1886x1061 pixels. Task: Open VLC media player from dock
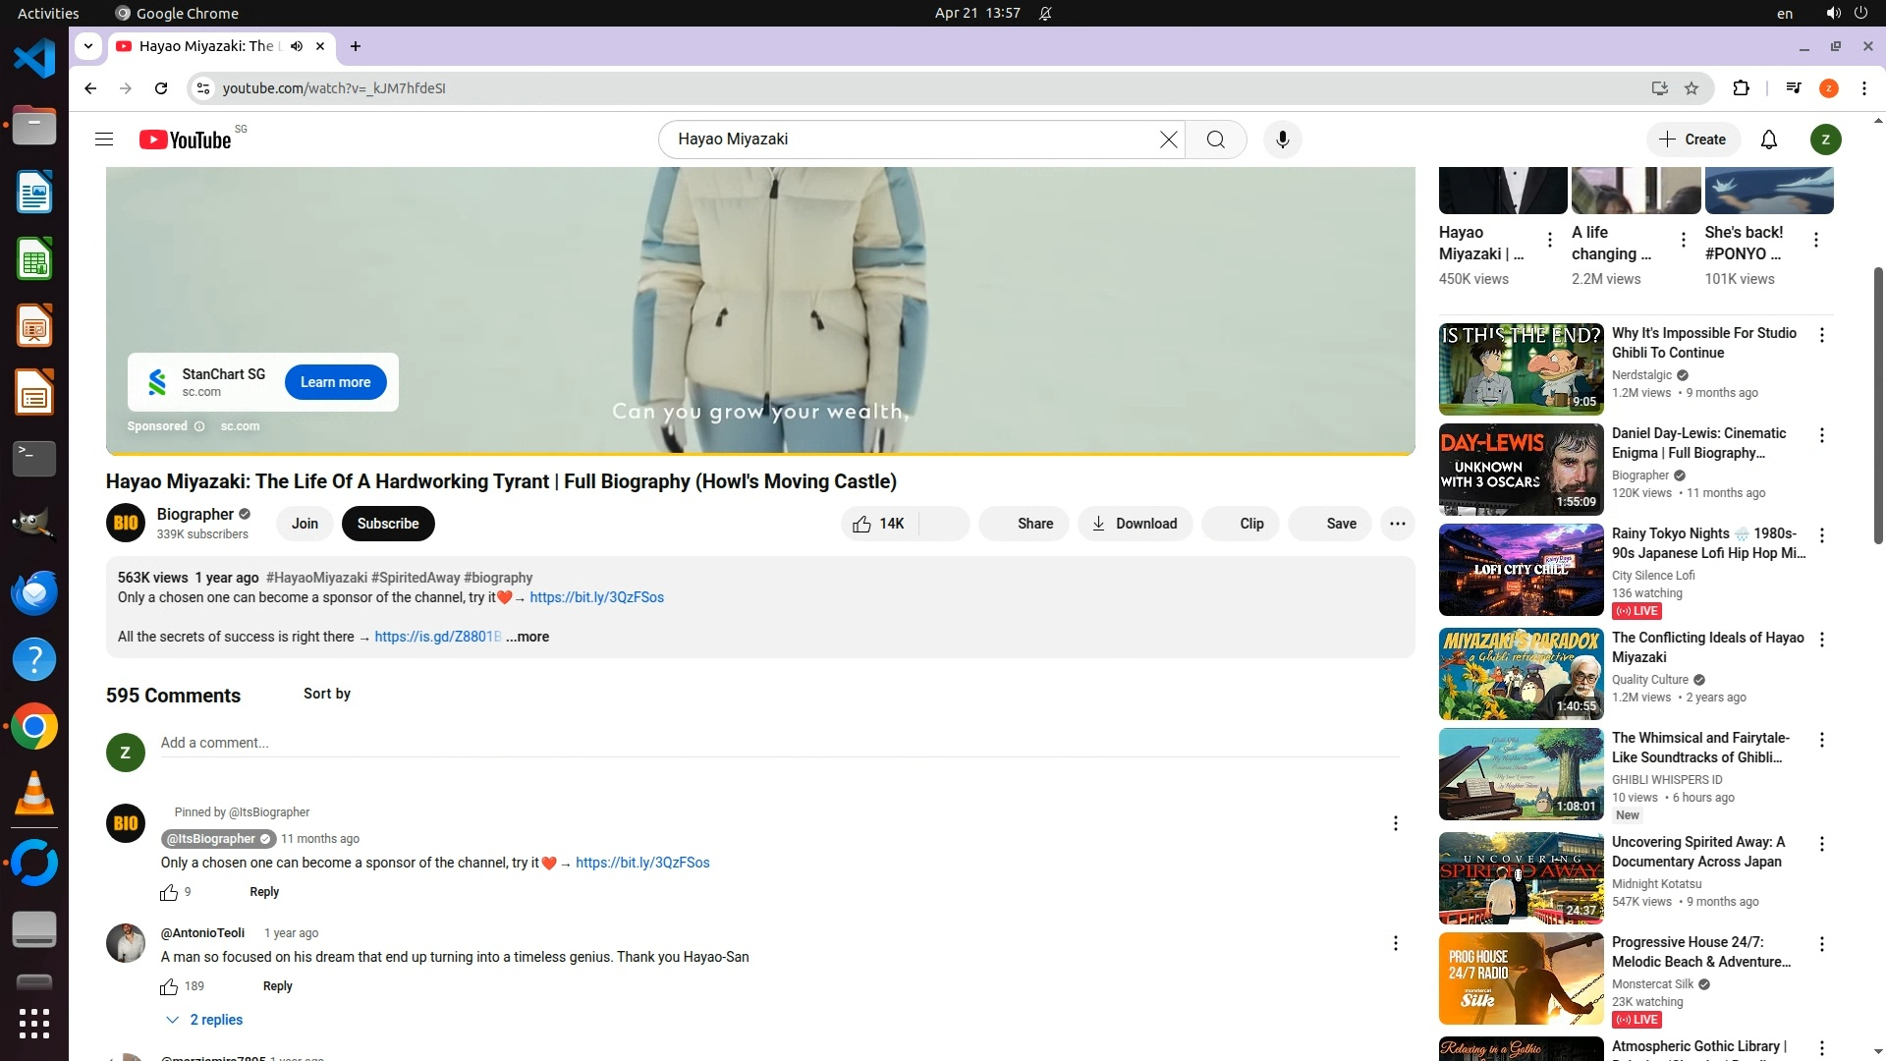click(34, 794)
